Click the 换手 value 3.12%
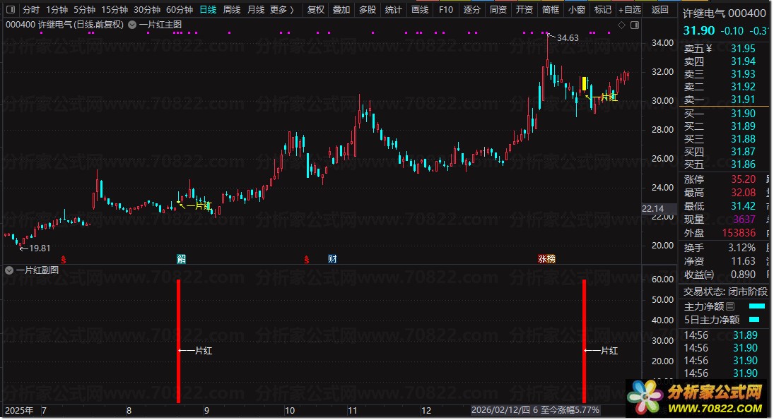The width and height of the screenshot is (774, 420). [x=742, y=248]
